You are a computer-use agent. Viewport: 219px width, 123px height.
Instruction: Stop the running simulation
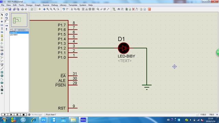(23, 115)
